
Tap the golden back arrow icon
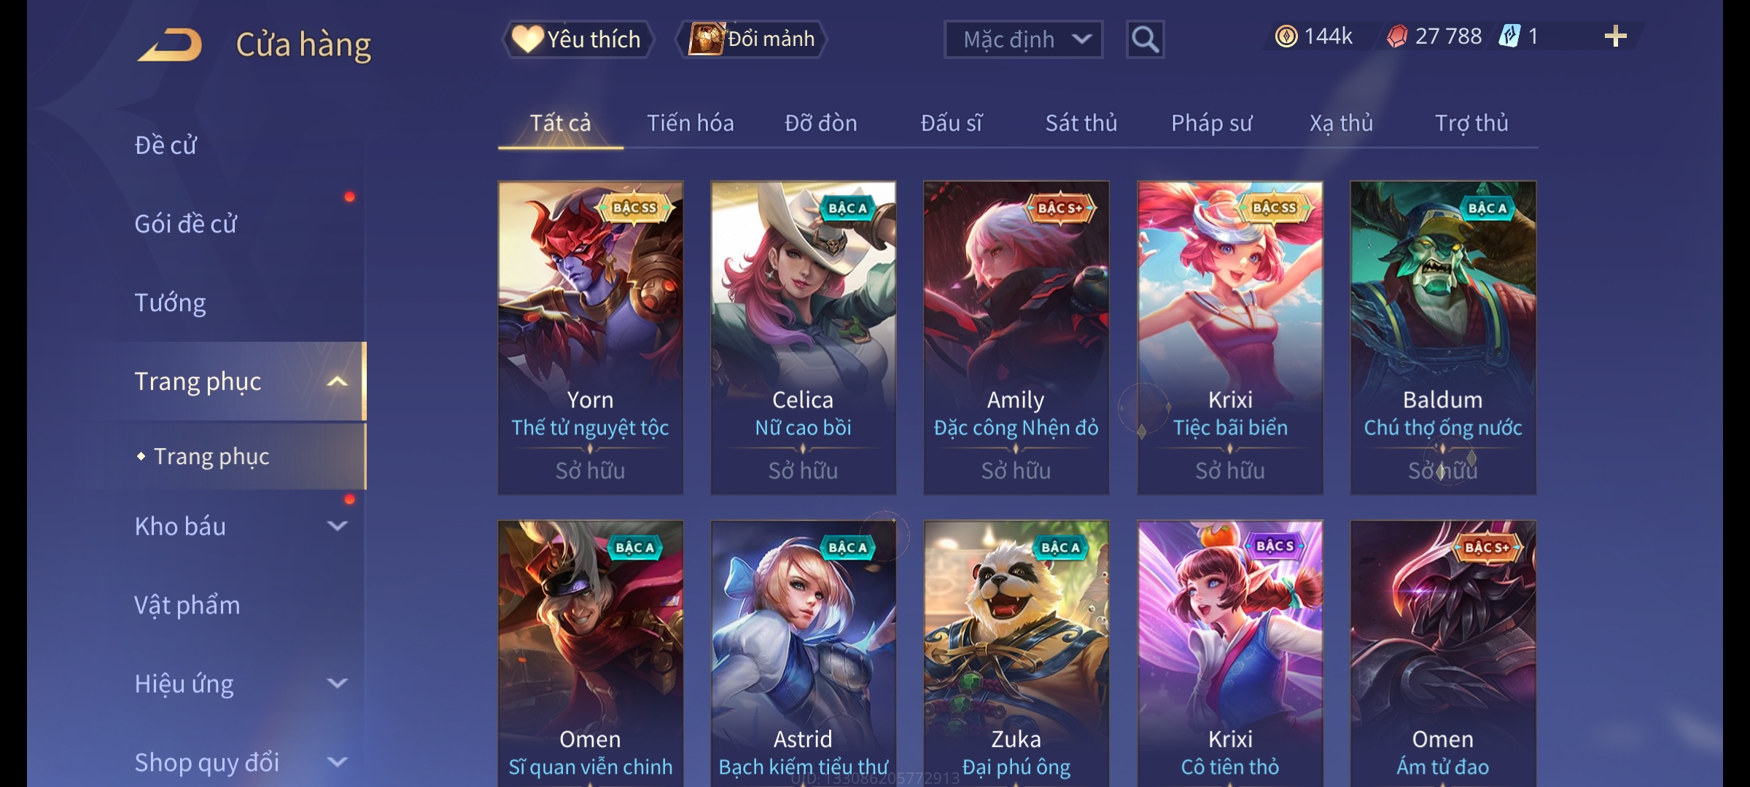[170, 44]
